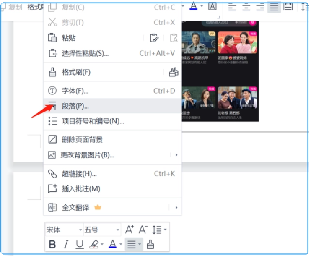Open highlight color dropdown arrow in mini toolbar
The image size is (311, 256).
pos(102,244)
